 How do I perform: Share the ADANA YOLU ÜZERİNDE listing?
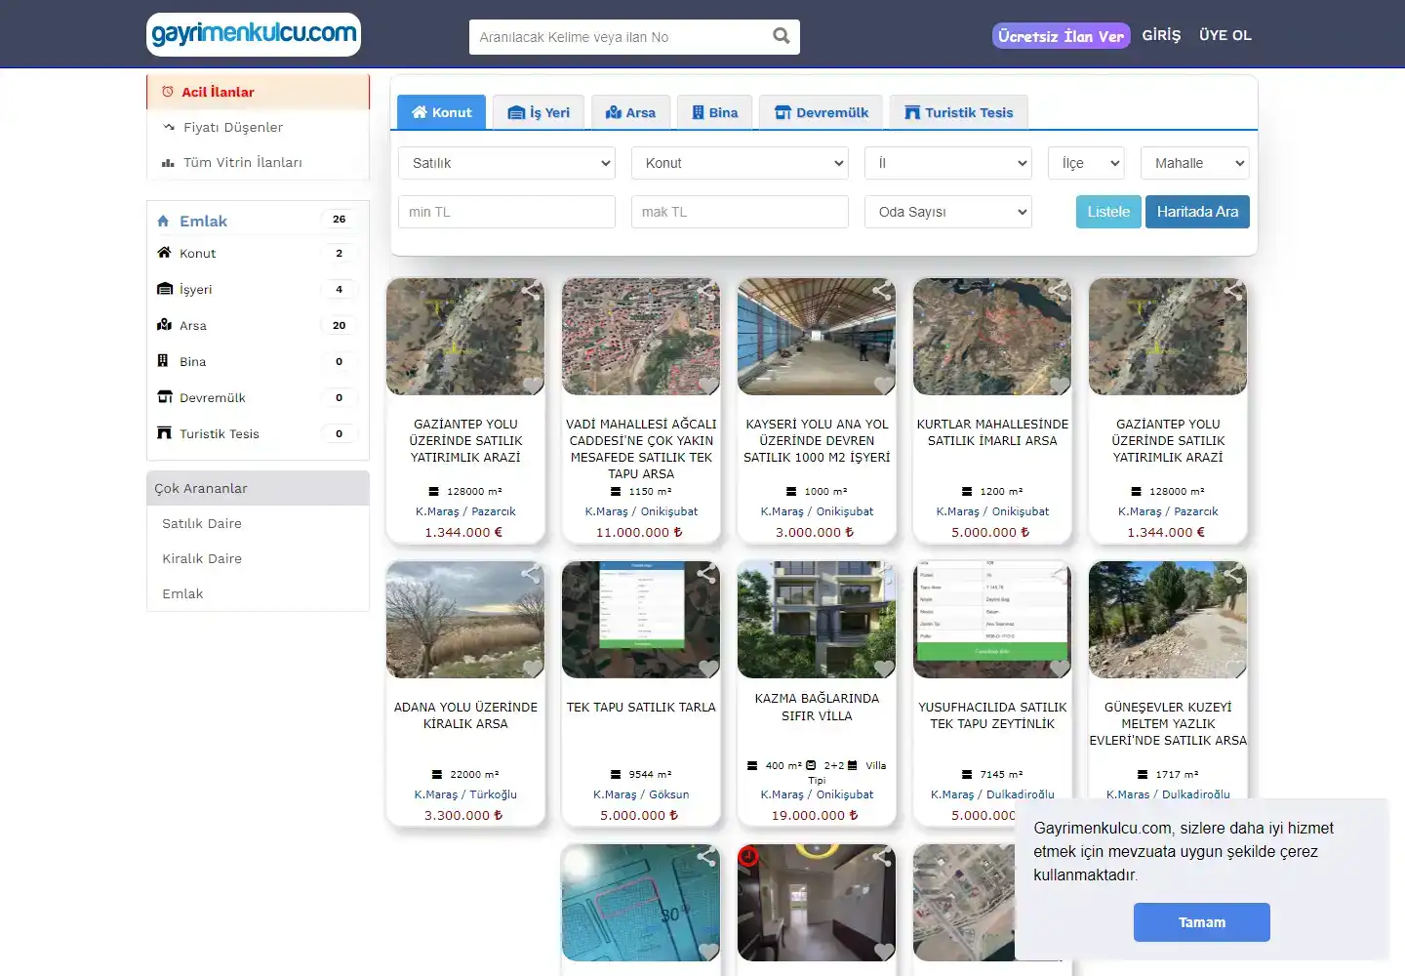pos(531,573)
